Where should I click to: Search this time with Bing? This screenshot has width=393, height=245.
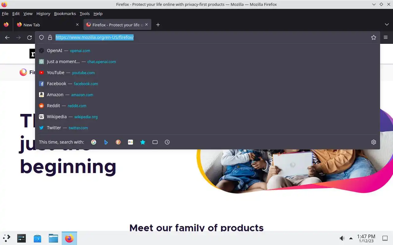coord(106,142)
